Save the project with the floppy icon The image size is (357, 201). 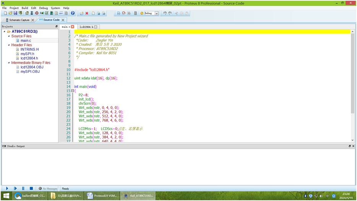coord(15,13)
